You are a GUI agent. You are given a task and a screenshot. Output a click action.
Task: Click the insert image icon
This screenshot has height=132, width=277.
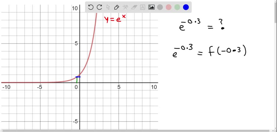pyautogui.click(x=151, y=7)
